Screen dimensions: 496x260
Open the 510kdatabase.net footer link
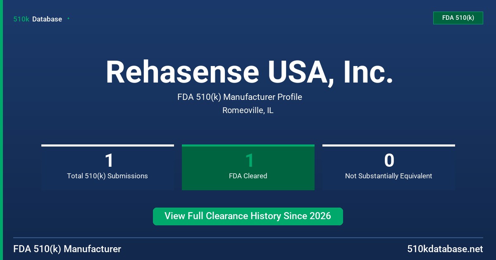445,249
